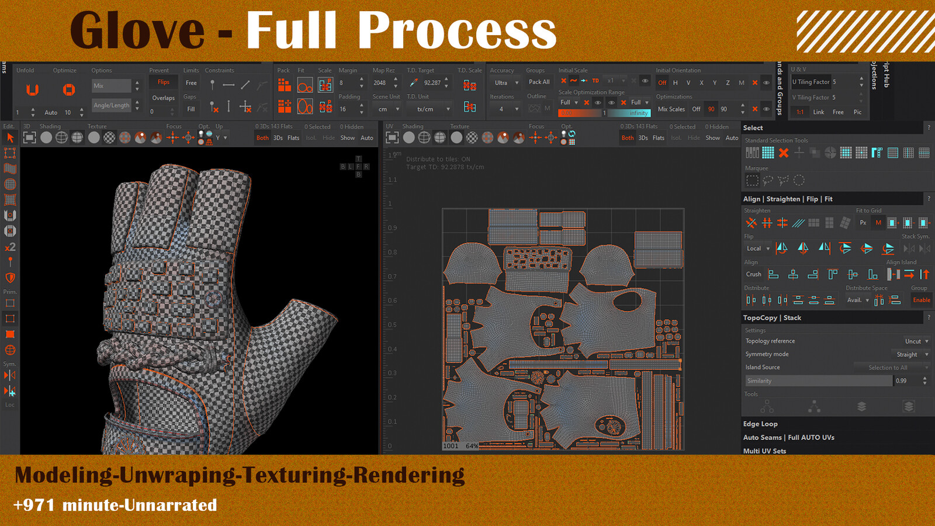Click the Pack All button
Viewport: 935px width, 526px height.
pyautogui.click(x=539, y=82)
